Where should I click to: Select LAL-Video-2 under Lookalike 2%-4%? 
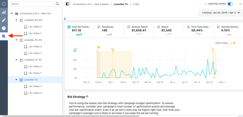35,47
